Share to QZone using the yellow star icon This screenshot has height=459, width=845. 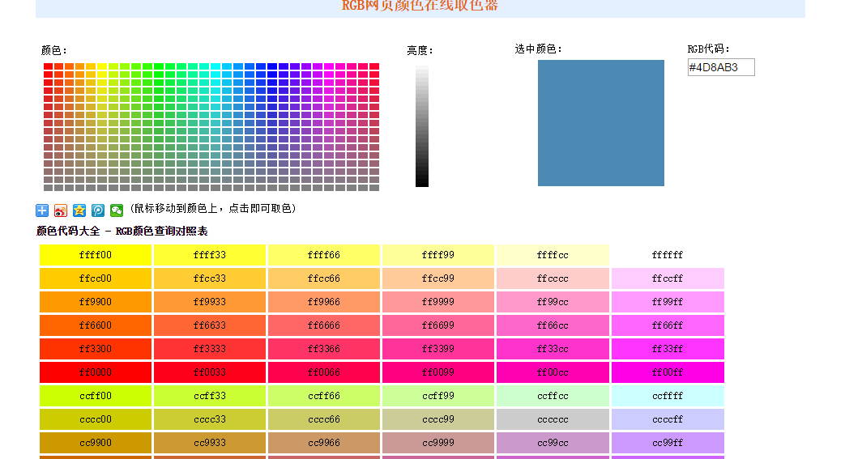coord(79,210)
